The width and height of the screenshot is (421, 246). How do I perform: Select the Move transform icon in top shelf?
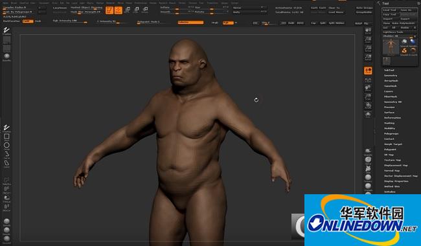click(x=128, y=10)
